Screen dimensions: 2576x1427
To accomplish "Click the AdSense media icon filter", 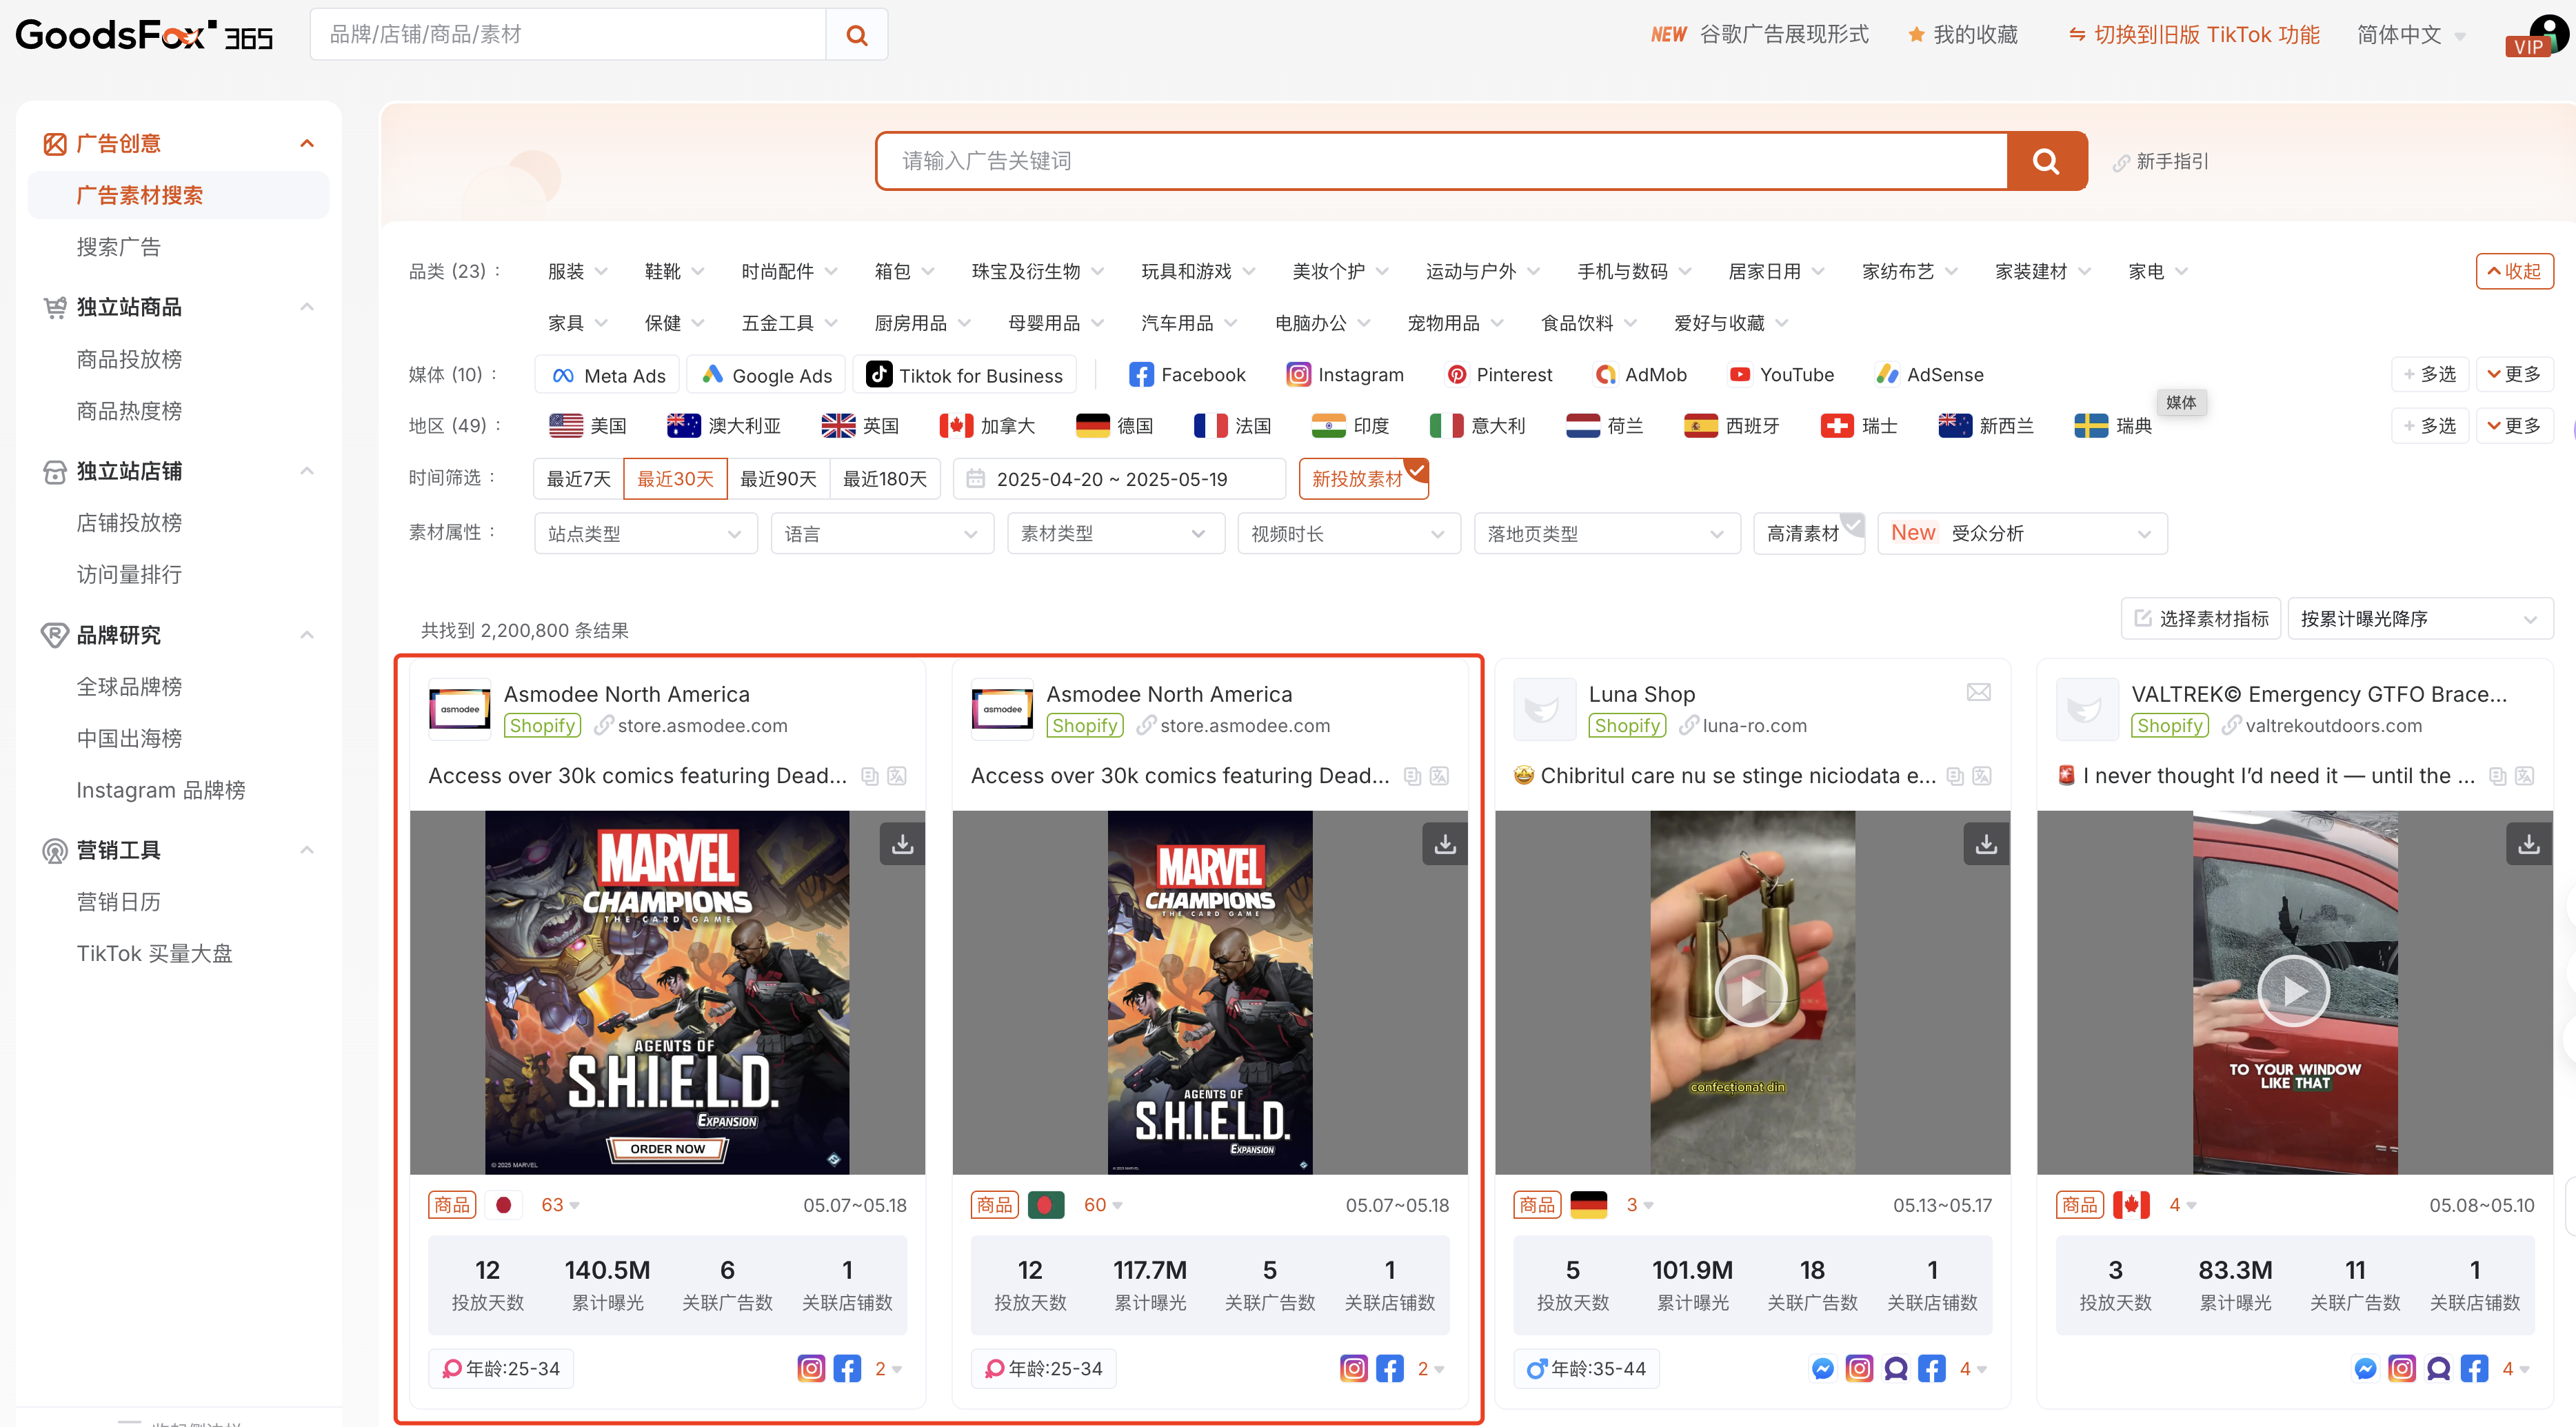I will tap(1887, 375).
